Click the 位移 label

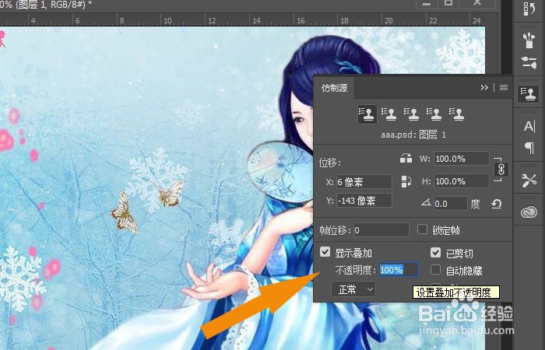tap(330, 163)
